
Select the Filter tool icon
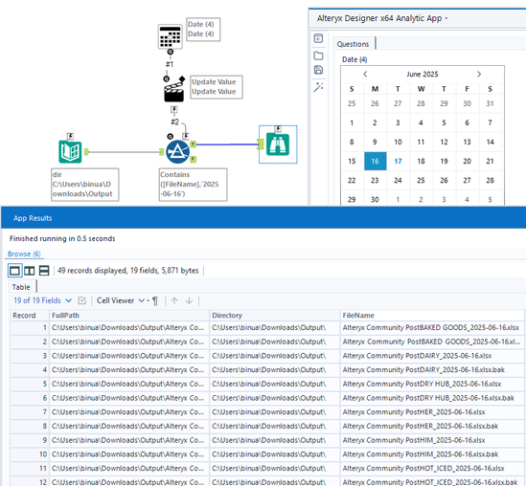tap(177, 152)
